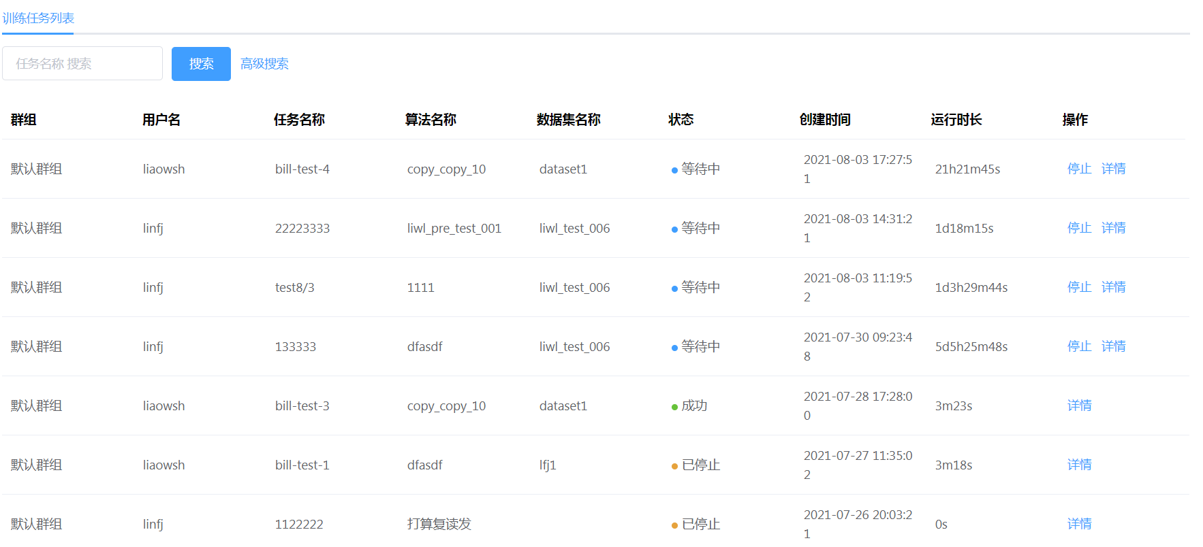Screen dimensions: 1203x547
Task: Show 详情 for the test8/3 task
Action: point(1113,287)
